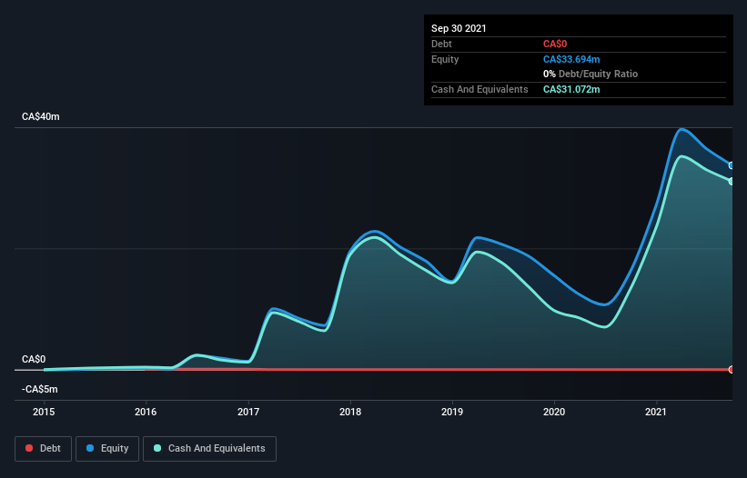Toggle the Equity legend series
The width and height of the screenshot is (747, 478).
coord(106,448)
